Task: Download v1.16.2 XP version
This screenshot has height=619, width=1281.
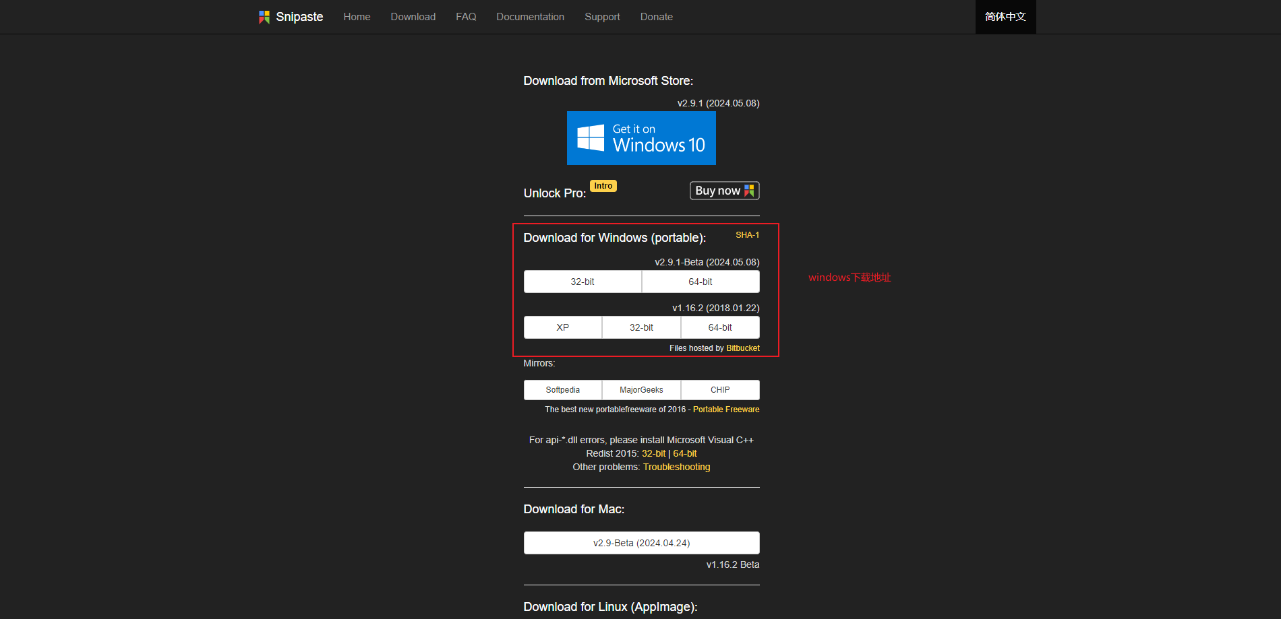Action: tap(563, 327)
